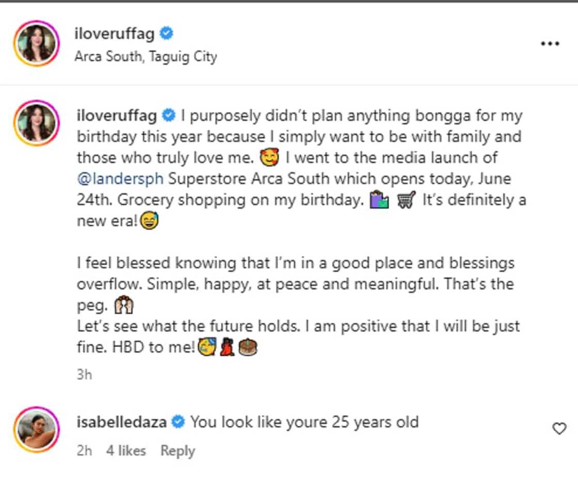The image size is (578, 480).
Task: Visit the isabelledaza username link
Action: click(x=121, y=422)
